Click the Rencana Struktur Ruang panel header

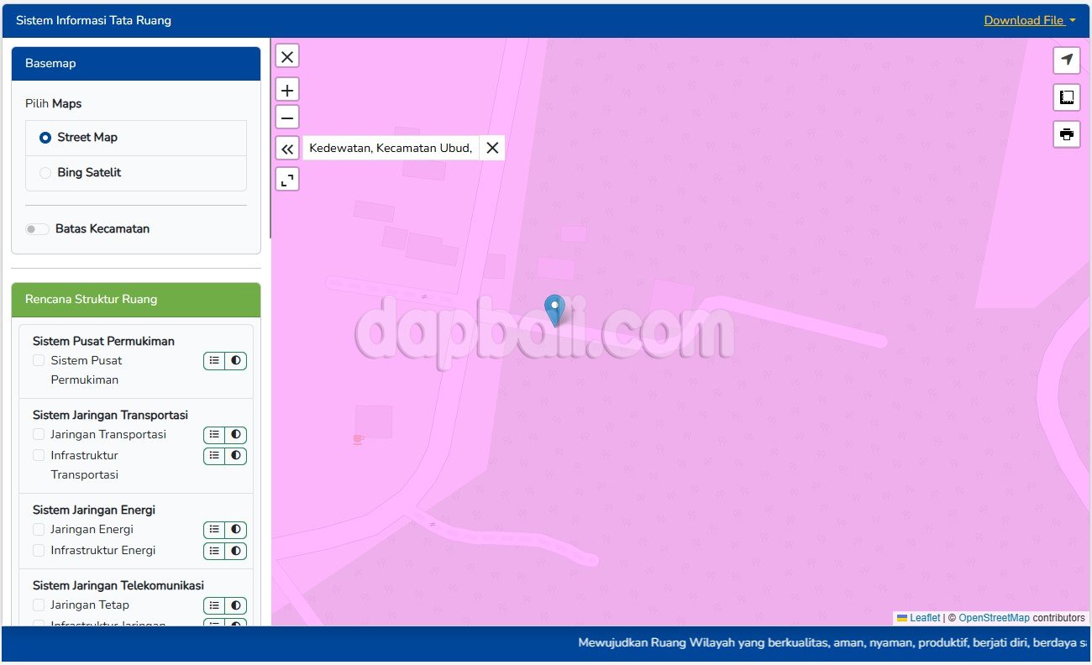[x=136, y=300]
